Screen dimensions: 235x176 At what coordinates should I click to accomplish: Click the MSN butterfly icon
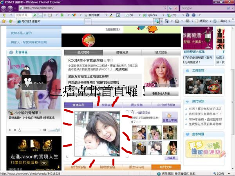74,15
